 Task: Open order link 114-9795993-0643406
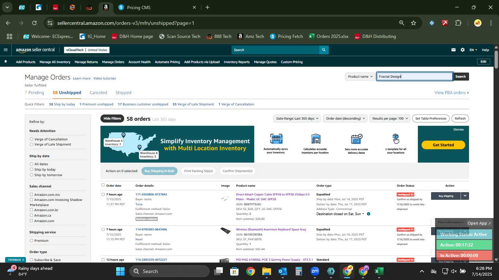(151, 229)
